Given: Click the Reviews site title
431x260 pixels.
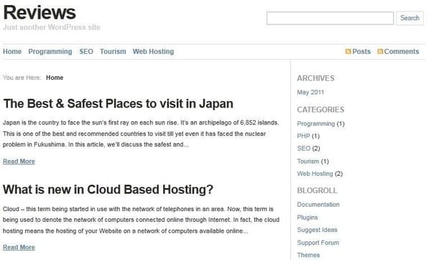Looking at the screenshot, I should pos(40,13).
